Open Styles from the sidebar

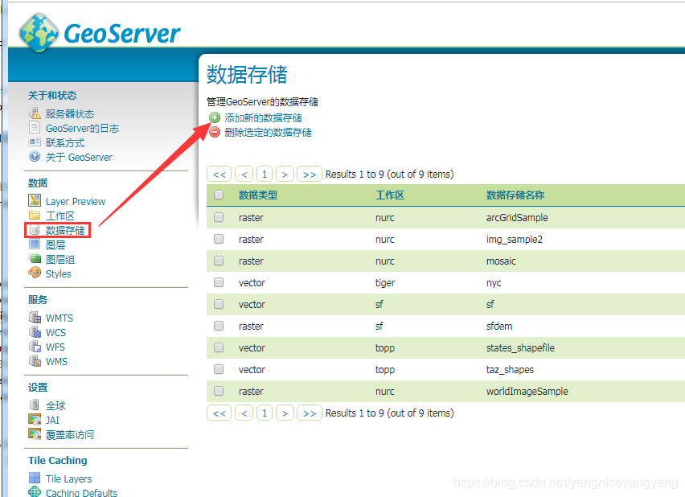coord(58,273)
